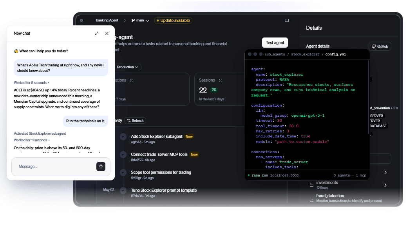Screen dimensions: 407x230
Task: Click the 'Run the technicals on it.' message
Action: [x=85, y=121]
